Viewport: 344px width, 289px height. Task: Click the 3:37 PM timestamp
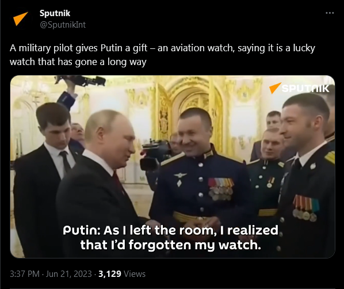pos(25,274)
